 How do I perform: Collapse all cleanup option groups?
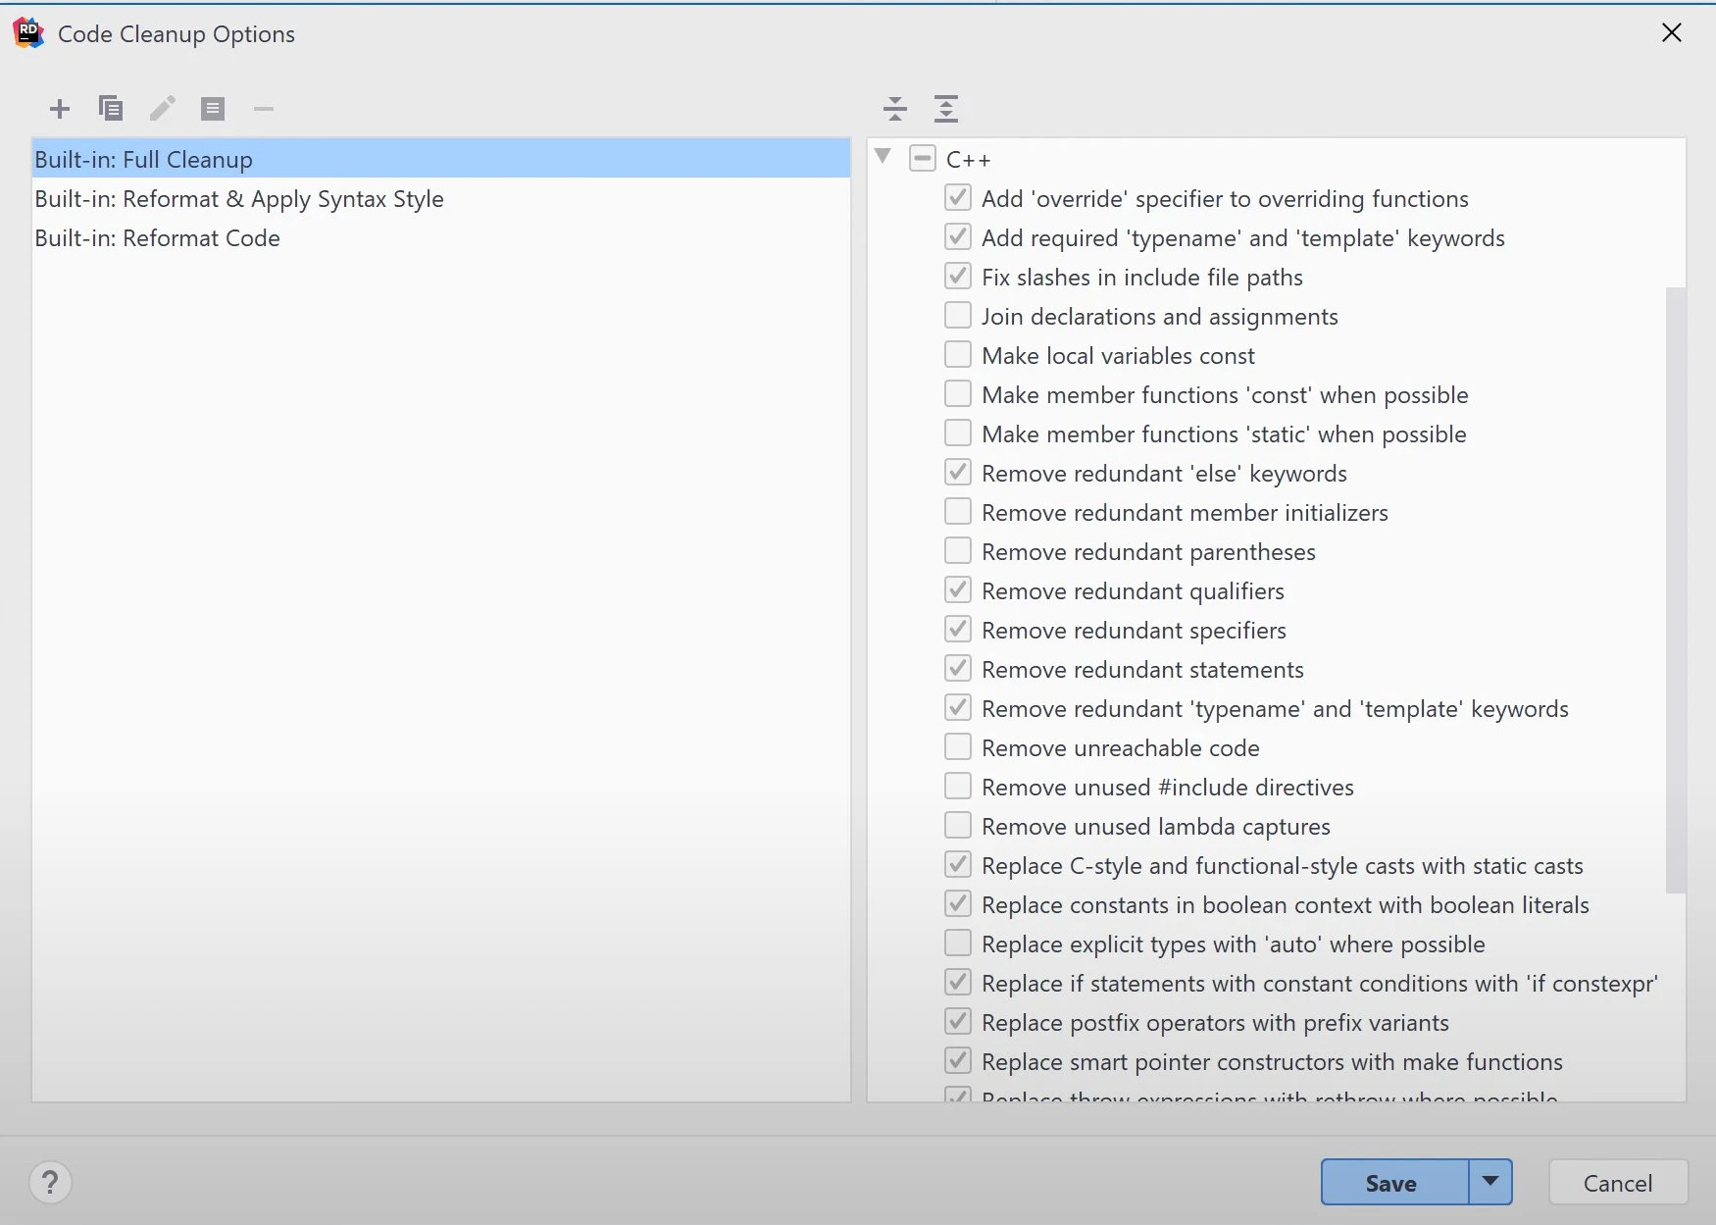895,109
